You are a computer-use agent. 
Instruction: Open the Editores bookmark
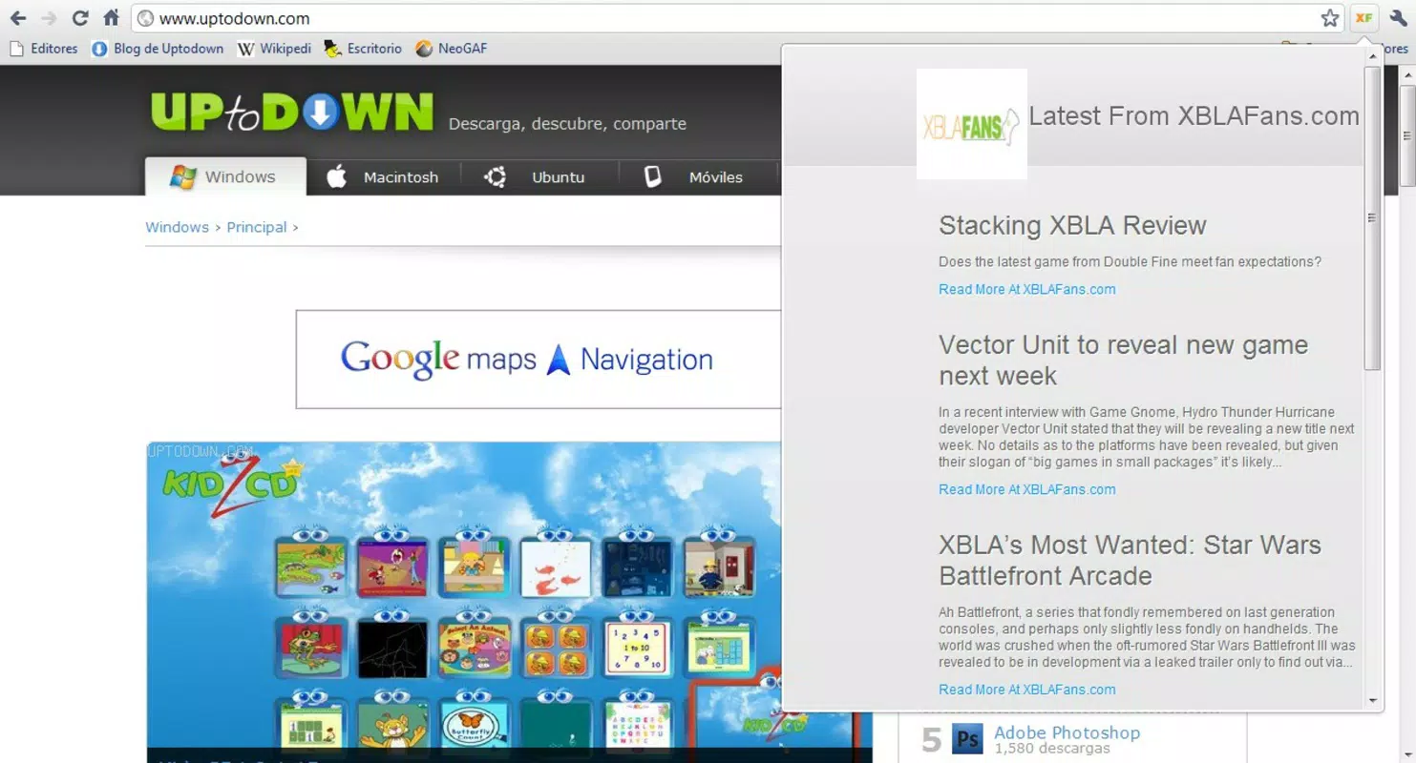(44, 49)
